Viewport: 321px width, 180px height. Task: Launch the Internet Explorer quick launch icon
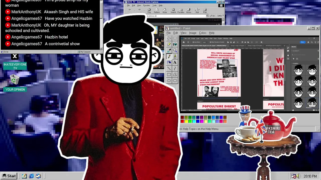click(31, 176)
